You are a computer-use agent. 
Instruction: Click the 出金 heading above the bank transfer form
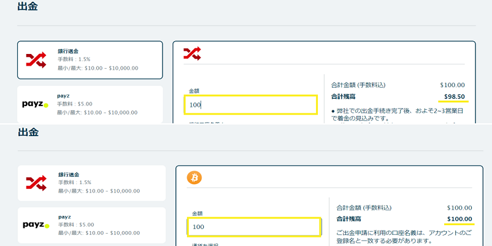click(x=28, y=6)
